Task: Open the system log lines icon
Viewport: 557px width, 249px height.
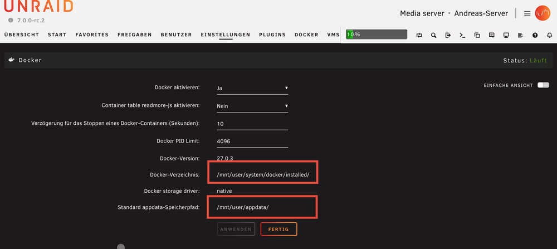Action: pos(520,35)
